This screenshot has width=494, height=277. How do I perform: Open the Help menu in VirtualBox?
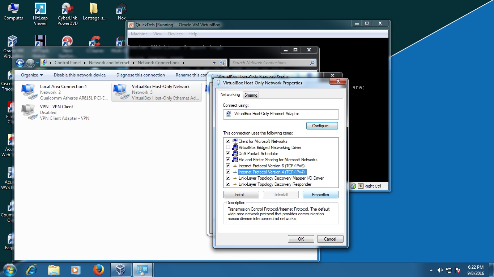193,34
